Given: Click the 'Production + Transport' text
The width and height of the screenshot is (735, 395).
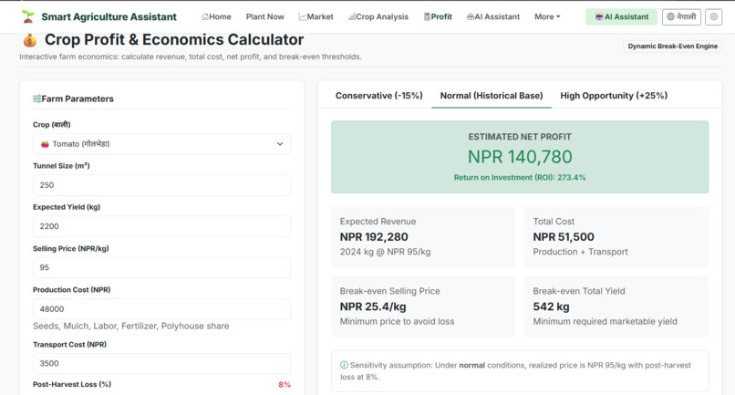Looking at the screenshot, I should tap(580, 252).
